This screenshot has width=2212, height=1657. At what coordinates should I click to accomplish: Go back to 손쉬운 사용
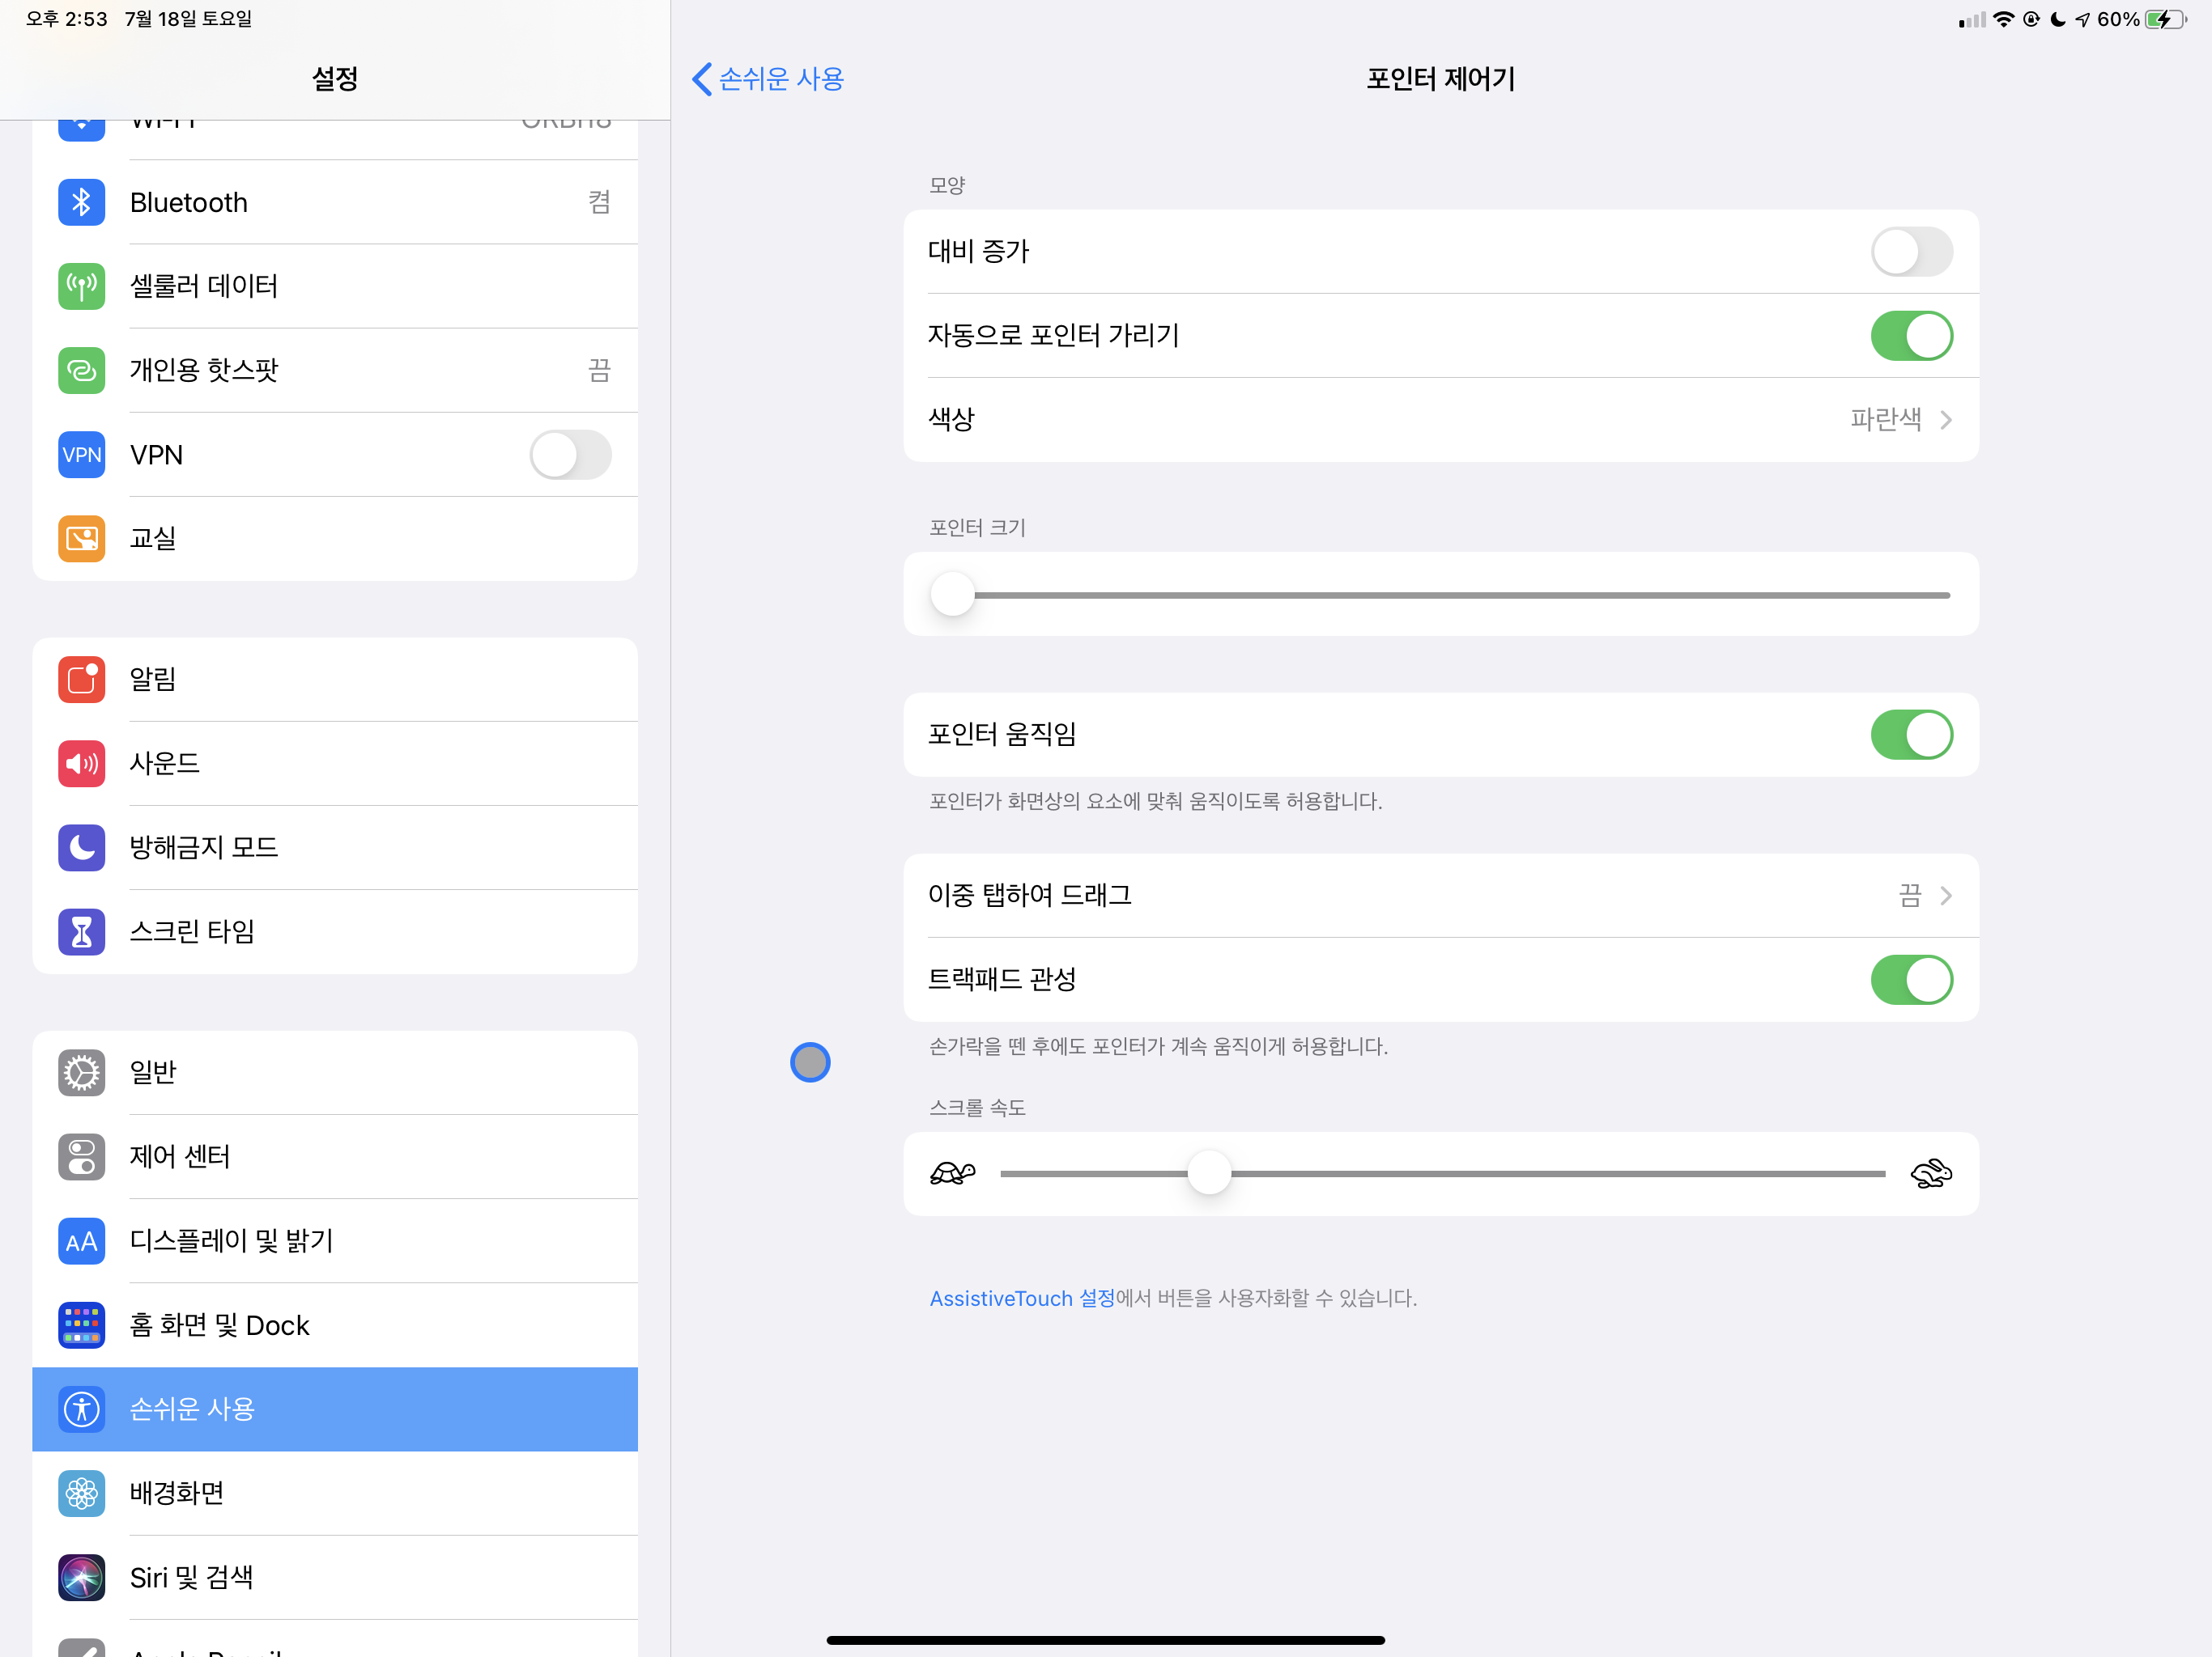pyautogui.click(x=768, y=79)
